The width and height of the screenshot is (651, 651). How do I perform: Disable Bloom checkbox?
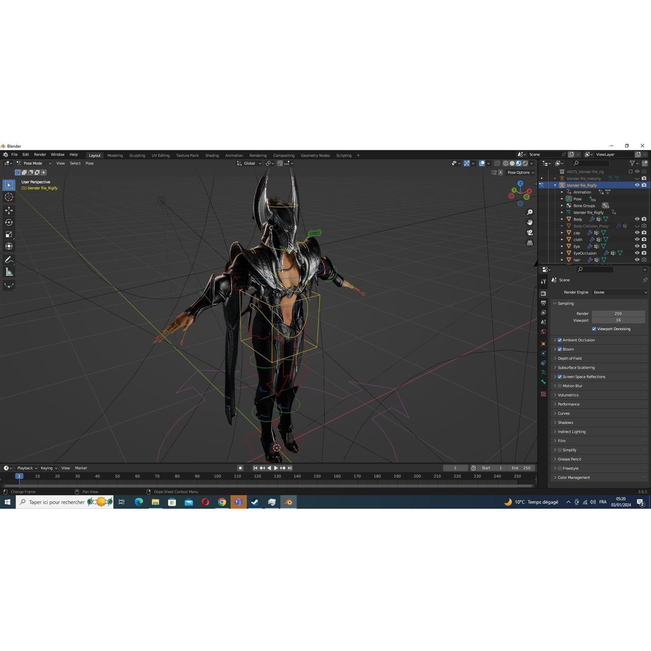click(559, 349)
